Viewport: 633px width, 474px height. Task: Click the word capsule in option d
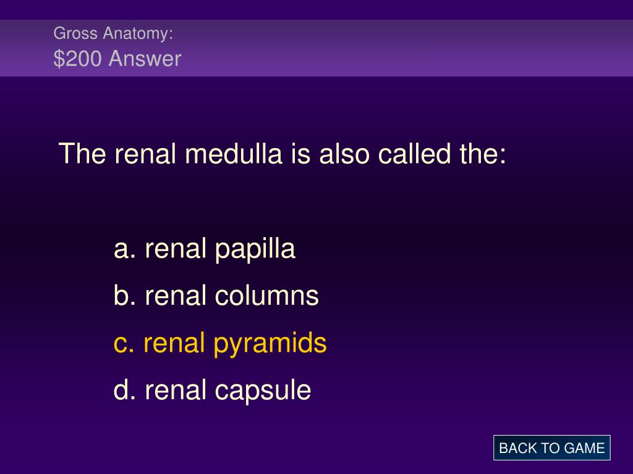click(x=263, y=391)
